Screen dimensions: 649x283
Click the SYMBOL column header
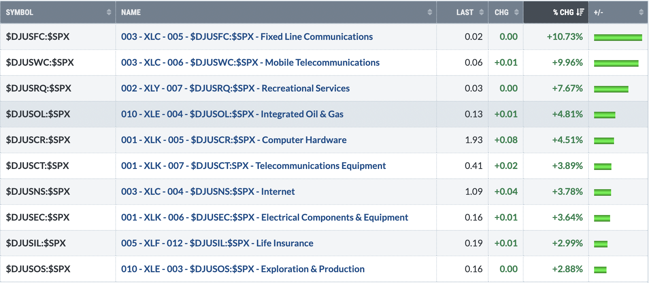pyautogui.click(x=20, y=12)
